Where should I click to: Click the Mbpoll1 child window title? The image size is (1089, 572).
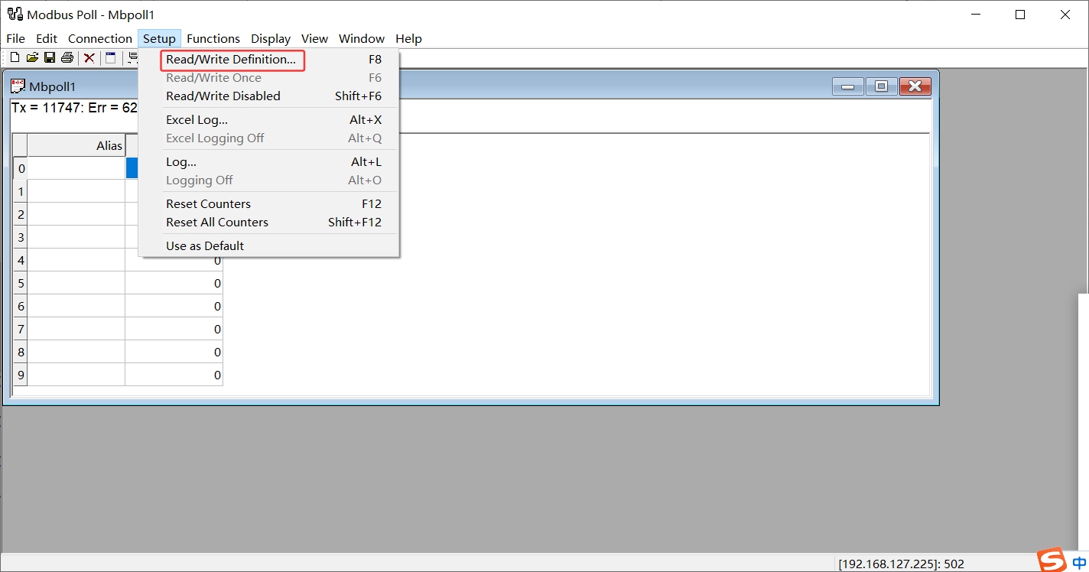tap(53, 86)
